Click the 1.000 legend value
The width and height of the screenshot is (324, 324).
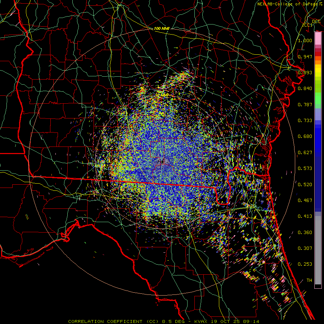(x=305, y=40)
